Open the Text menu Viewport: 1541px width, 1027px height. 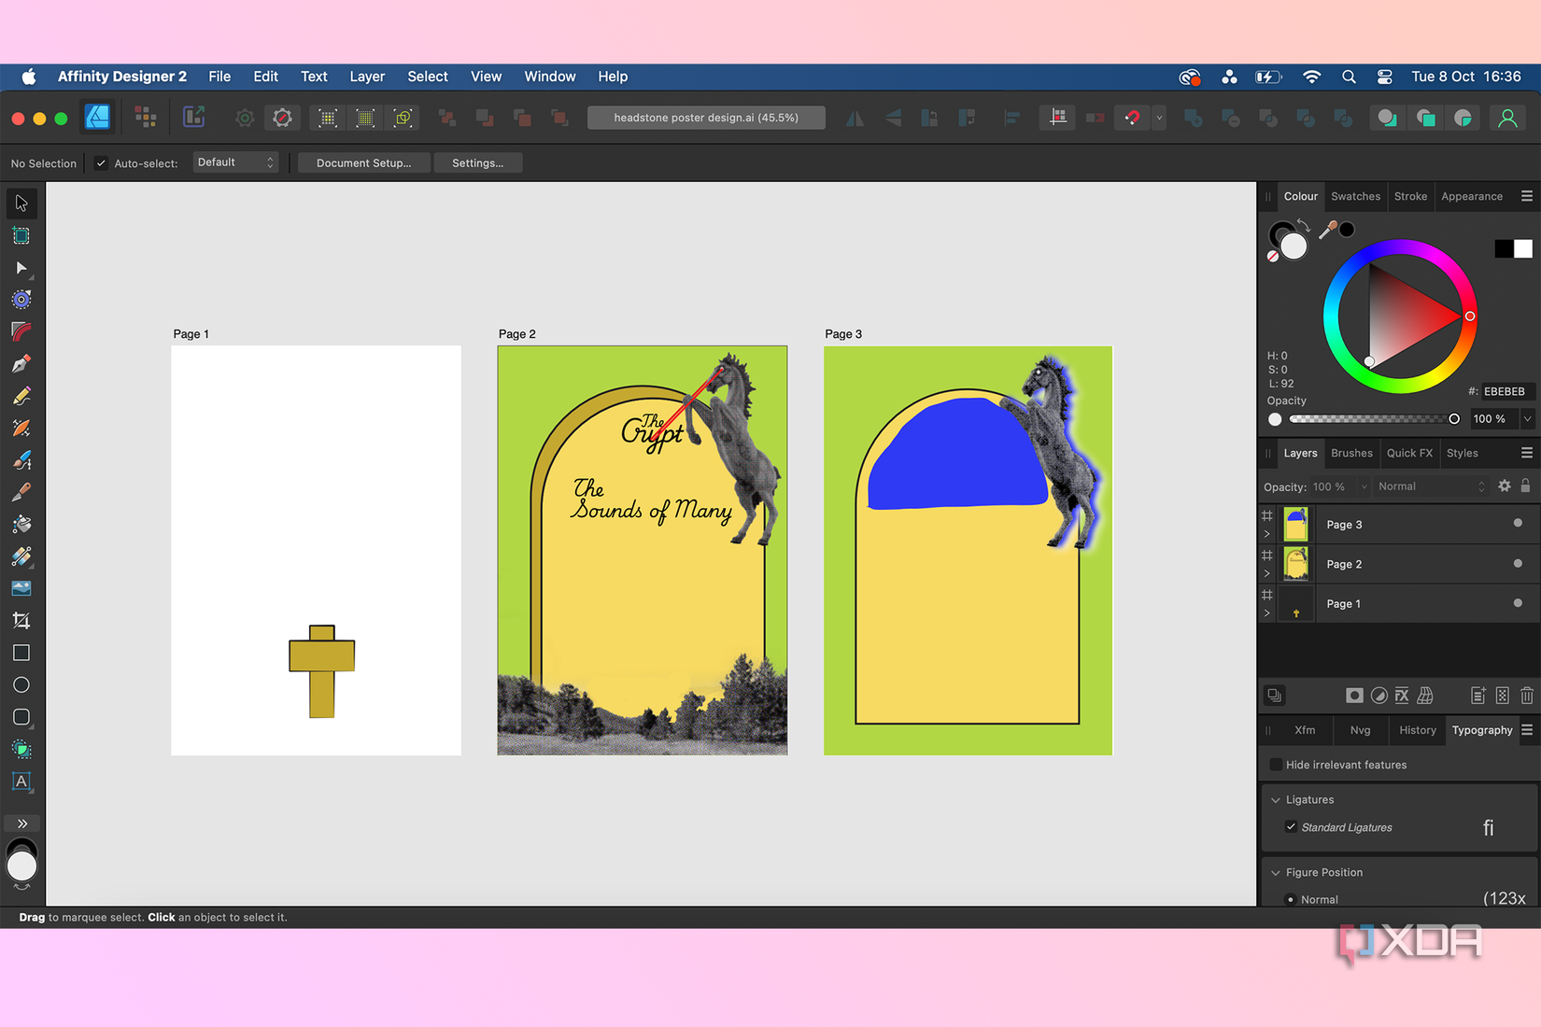[x=314, y=77]
